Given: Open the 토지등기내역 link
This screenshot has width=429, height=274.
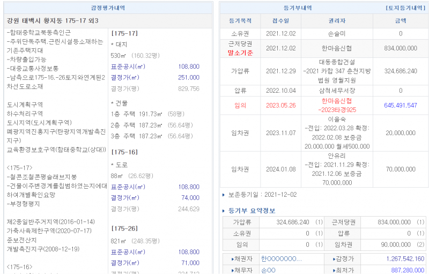Looking at the screenshot, I should pyautogui.click(x=405, y=8).
